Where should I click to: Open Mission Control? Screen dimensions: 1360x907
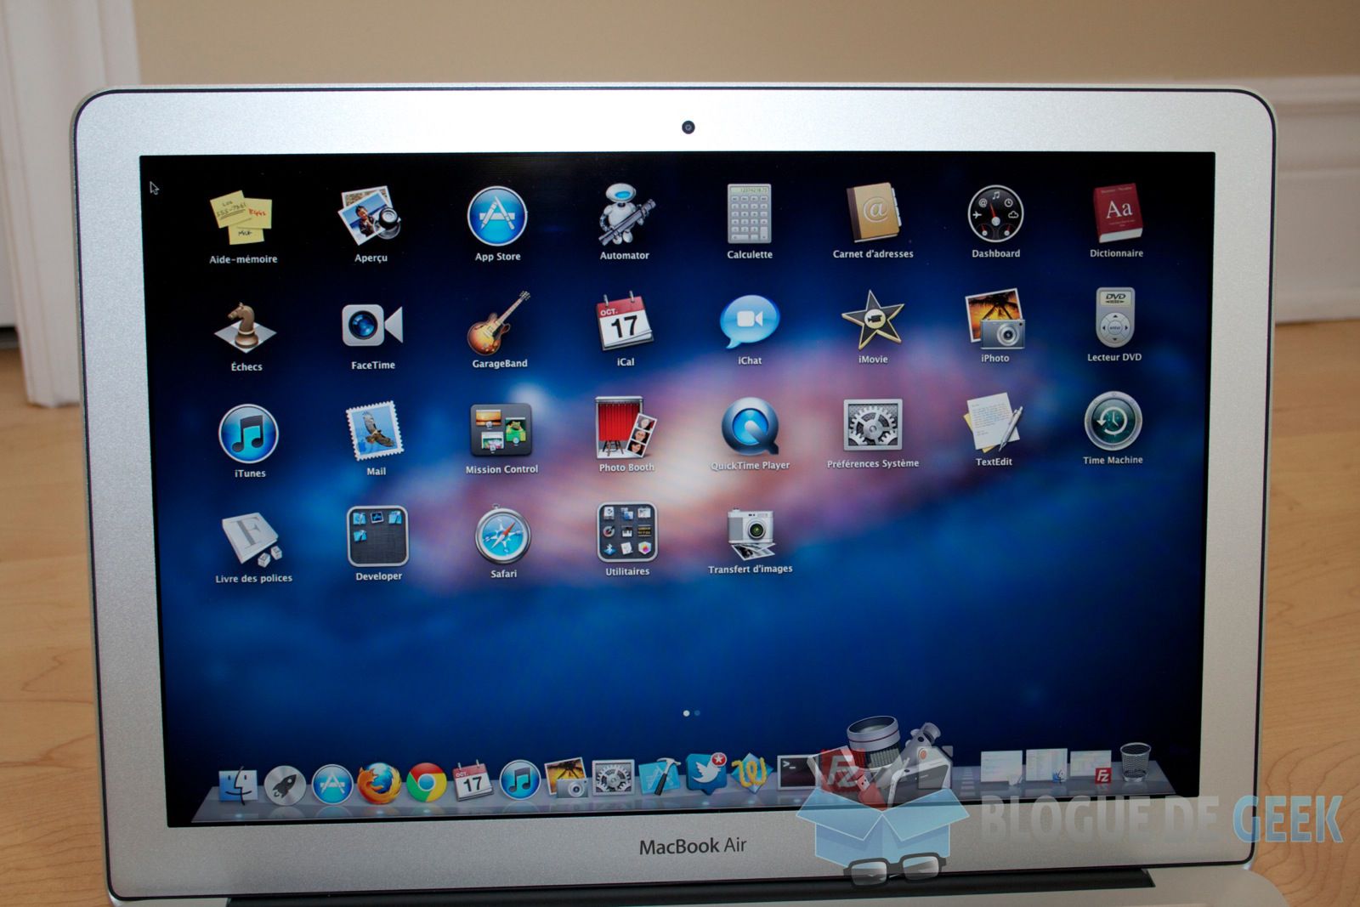pyautogui.click(x=501, y=431)
